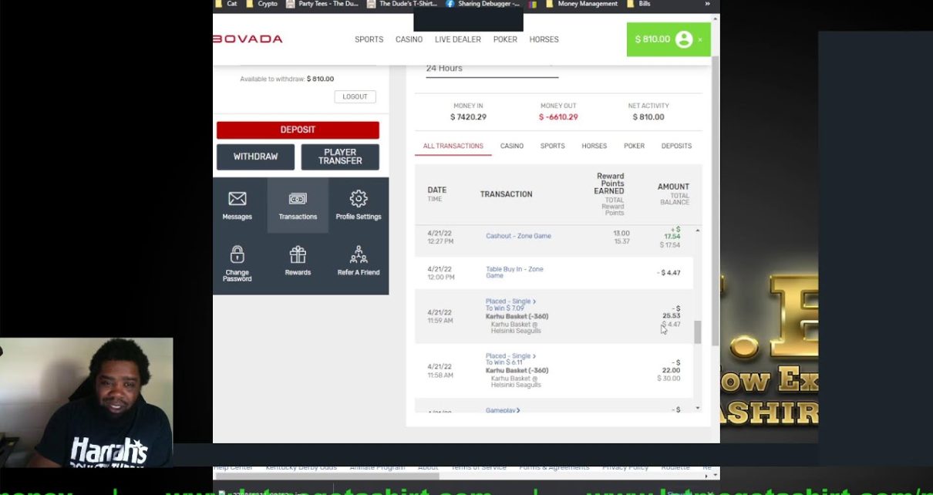The width and height of the screenshot is (933, 495).
Task: Click the Money In value $ 7420.29
Action: coord(469,117)
